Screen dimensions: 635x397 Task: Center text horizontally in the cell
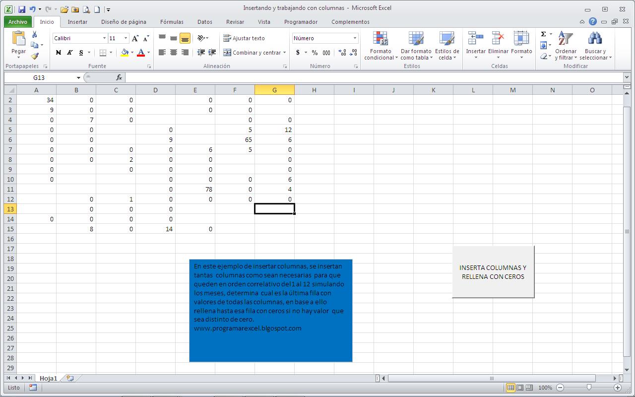point(174,52)
